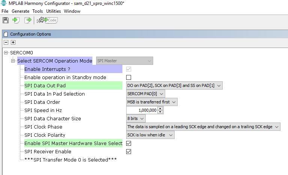Enable operation in Standby mode checkbox

(128, 77)
